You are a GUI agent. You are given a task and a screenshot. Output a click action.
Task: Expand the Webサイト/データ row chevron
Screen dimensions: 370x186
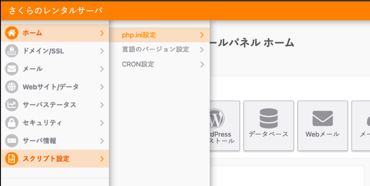tap(102, 87)
